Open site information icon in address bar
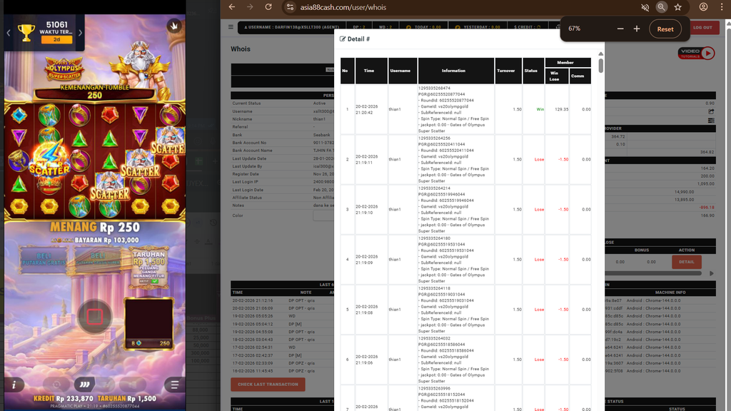Screen dimensions: 731x411 pyautogui.click(x=290, y=7)
